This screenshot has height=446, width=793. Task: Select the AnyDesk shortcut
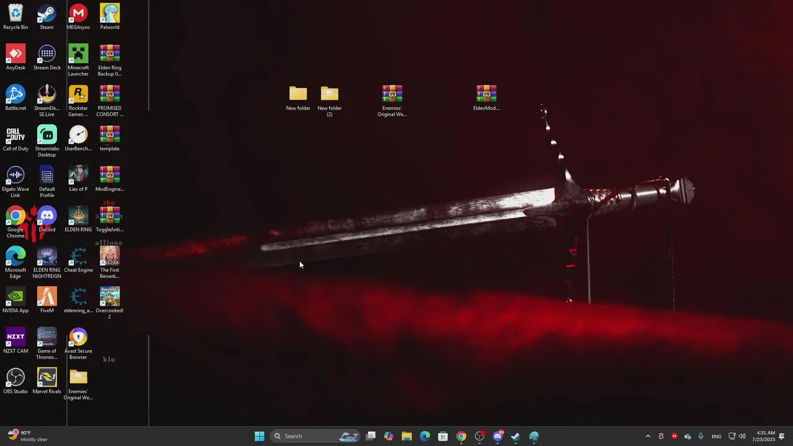[15, 57]
